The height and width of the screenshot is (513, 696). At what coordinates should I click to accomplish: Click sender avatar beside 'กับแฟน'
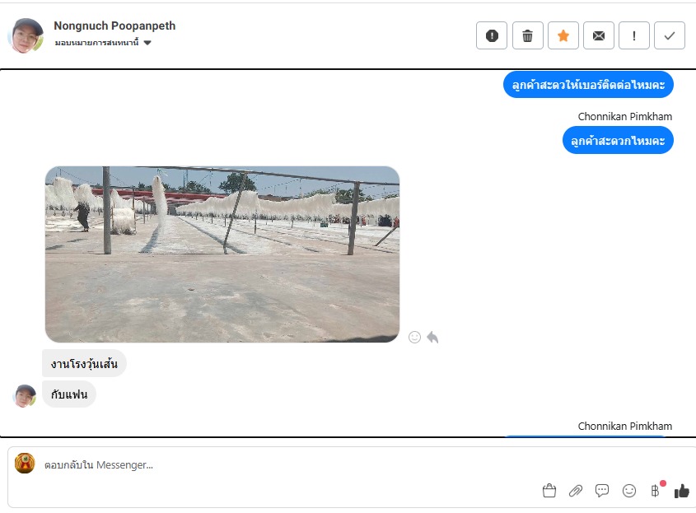click(25, 396)
